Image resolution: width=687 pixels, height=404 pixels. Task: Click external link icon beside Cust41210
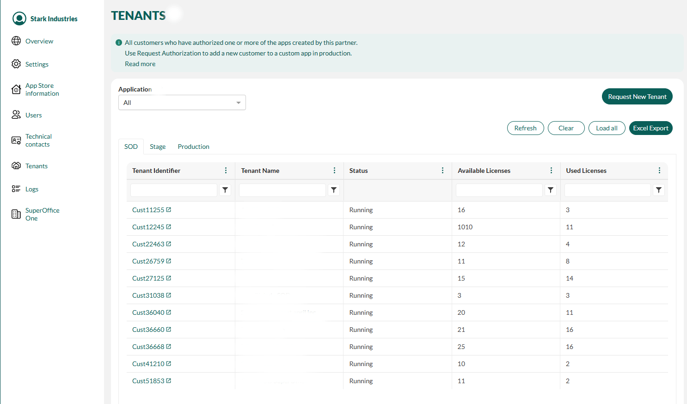169,364
